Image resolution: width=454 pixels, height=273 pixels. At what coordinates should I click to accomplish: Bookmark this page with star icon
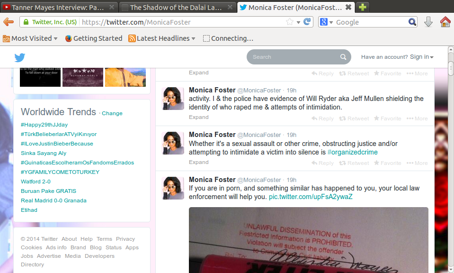coord(289,22)
